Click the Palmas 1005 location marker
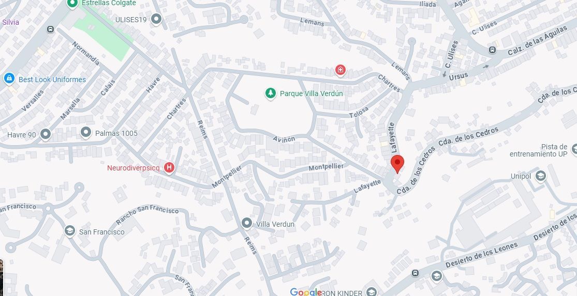Image resolution: width=577 pixels, height=296 pixels. click(86, 132)
